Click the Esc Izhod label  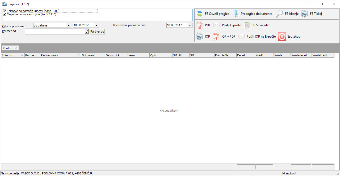(294, 37)
